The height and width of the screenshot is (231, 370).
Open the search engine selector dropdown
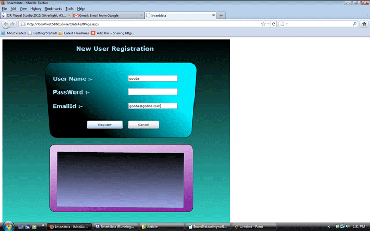click(x=284, y=24)
